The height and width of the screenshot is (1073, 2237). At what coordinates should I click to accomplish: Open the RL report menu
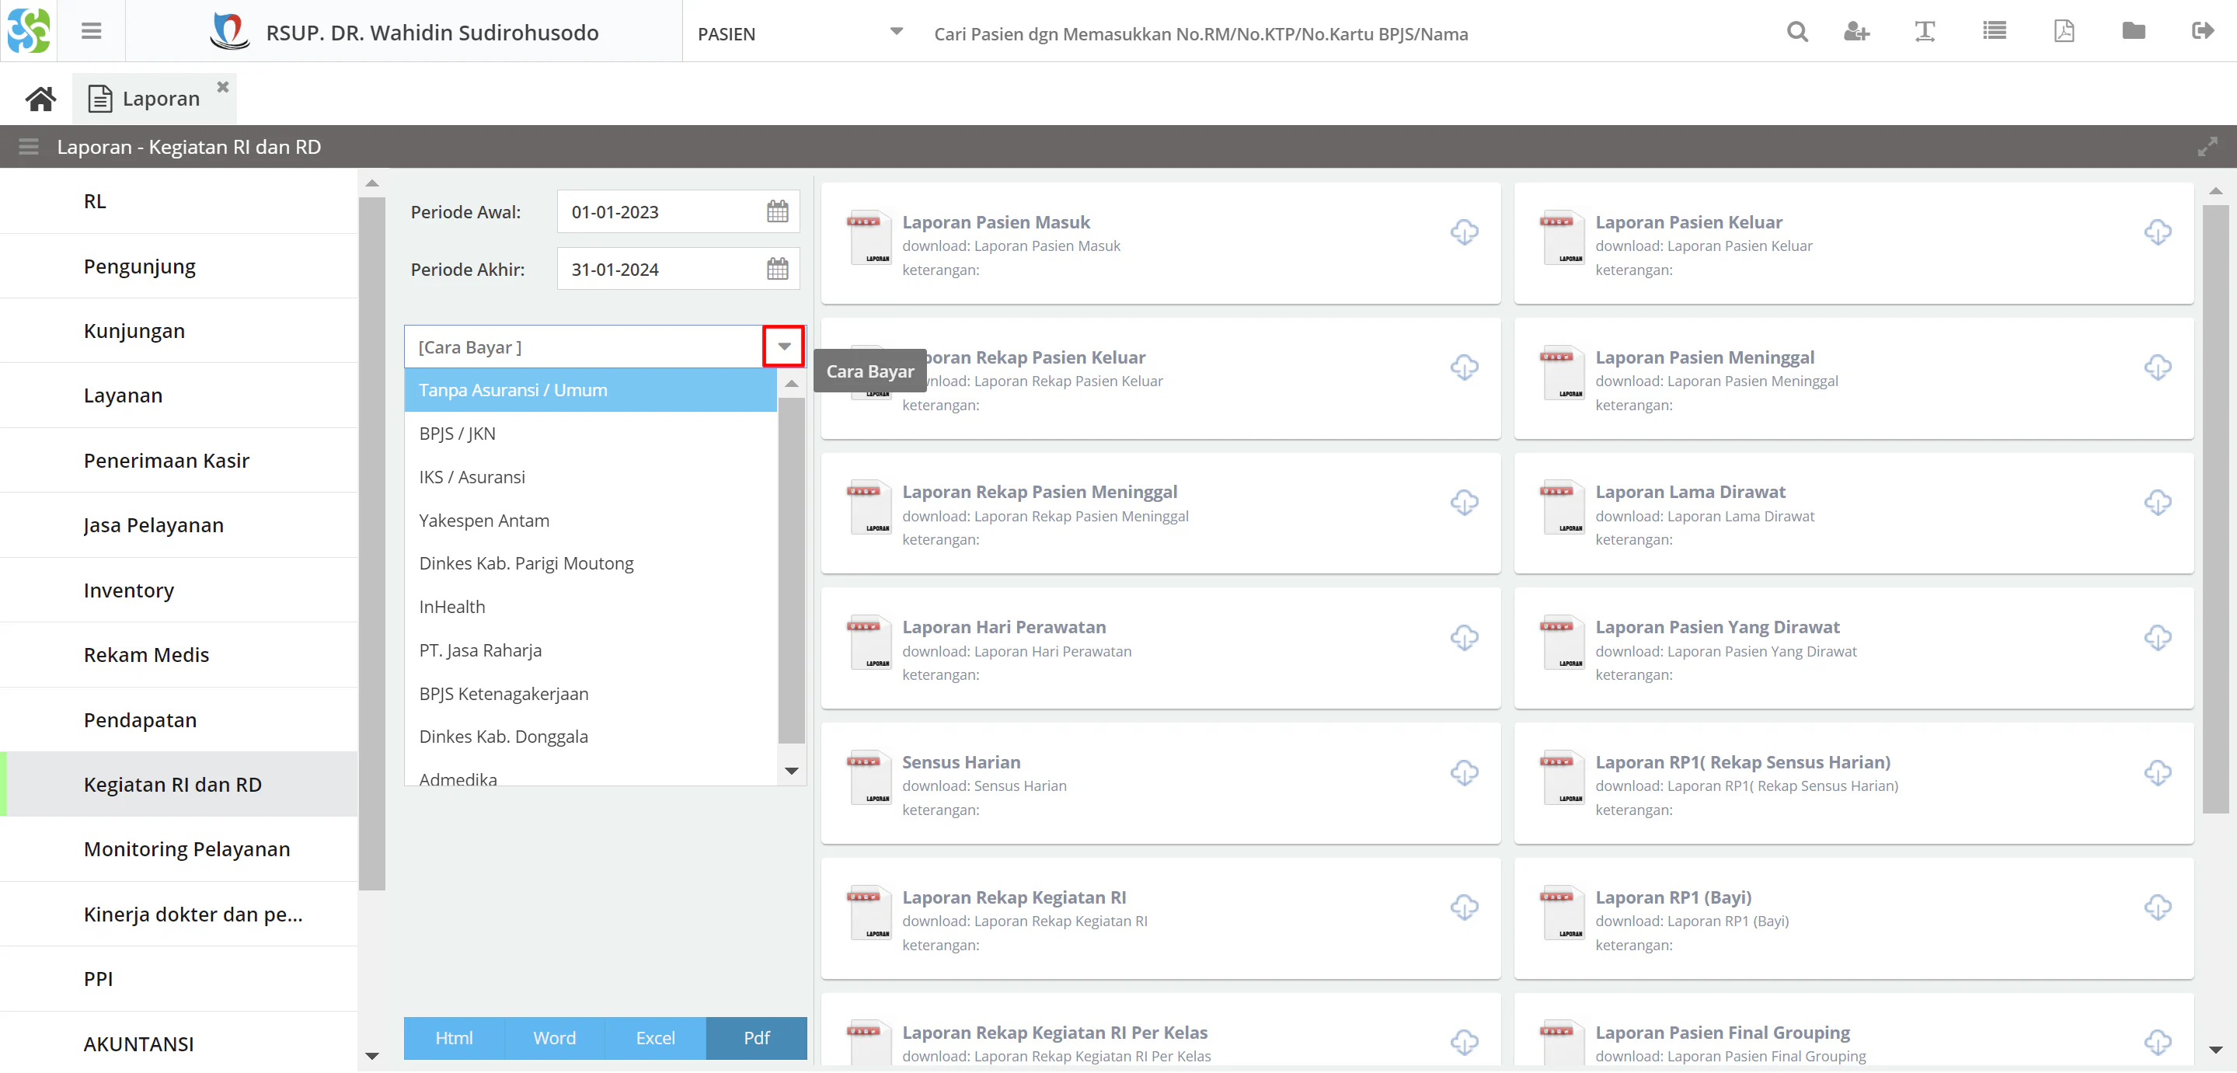(x=178, y=201)
